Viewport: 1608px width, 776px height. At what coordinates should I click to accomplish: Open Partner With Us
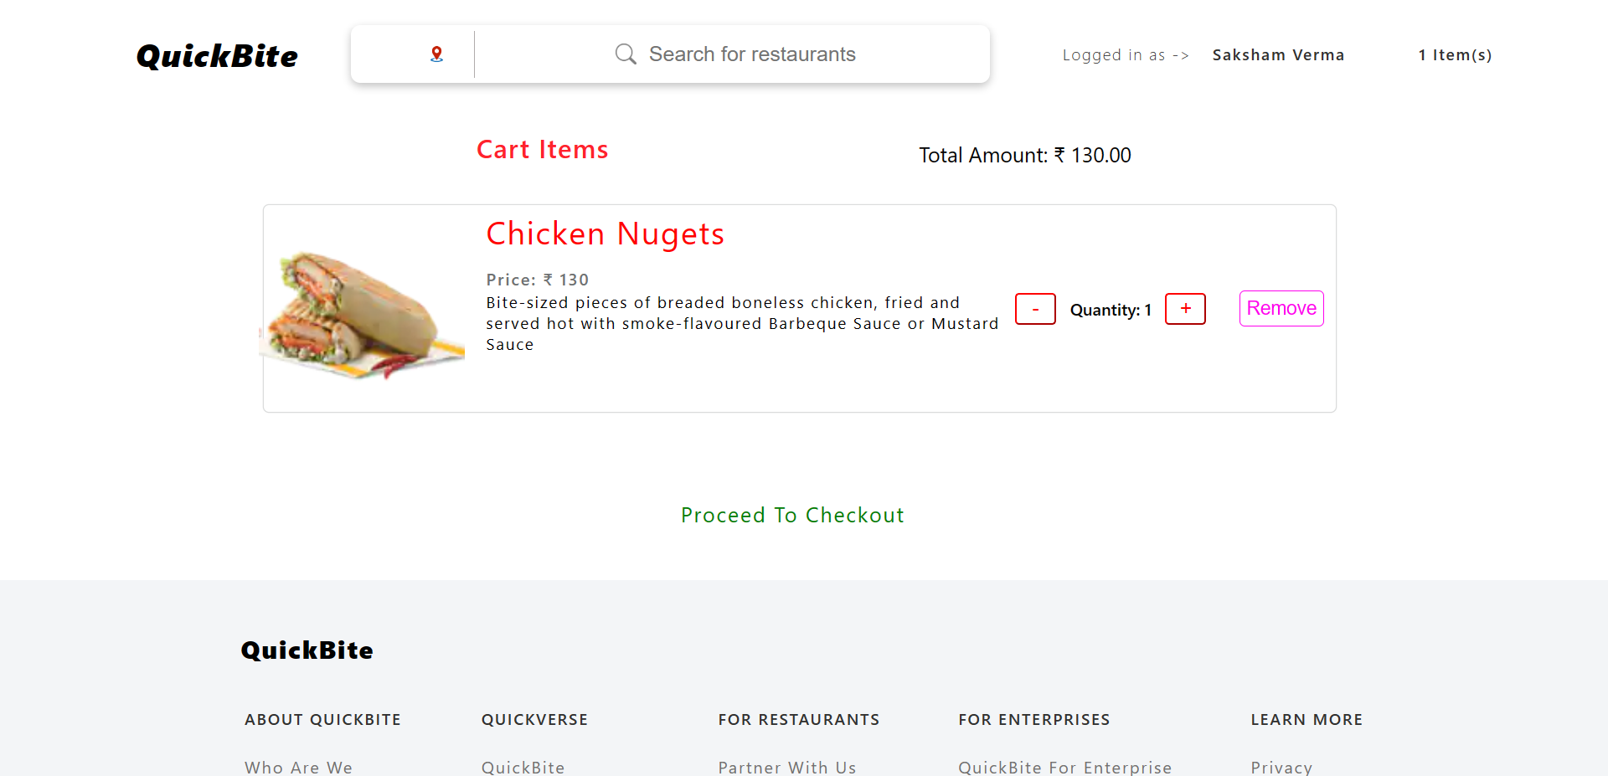tap(786, 767)
